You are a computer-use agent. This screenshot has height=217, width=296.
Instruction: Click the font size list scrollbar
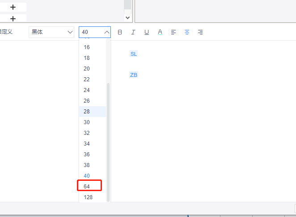[108, 142]
